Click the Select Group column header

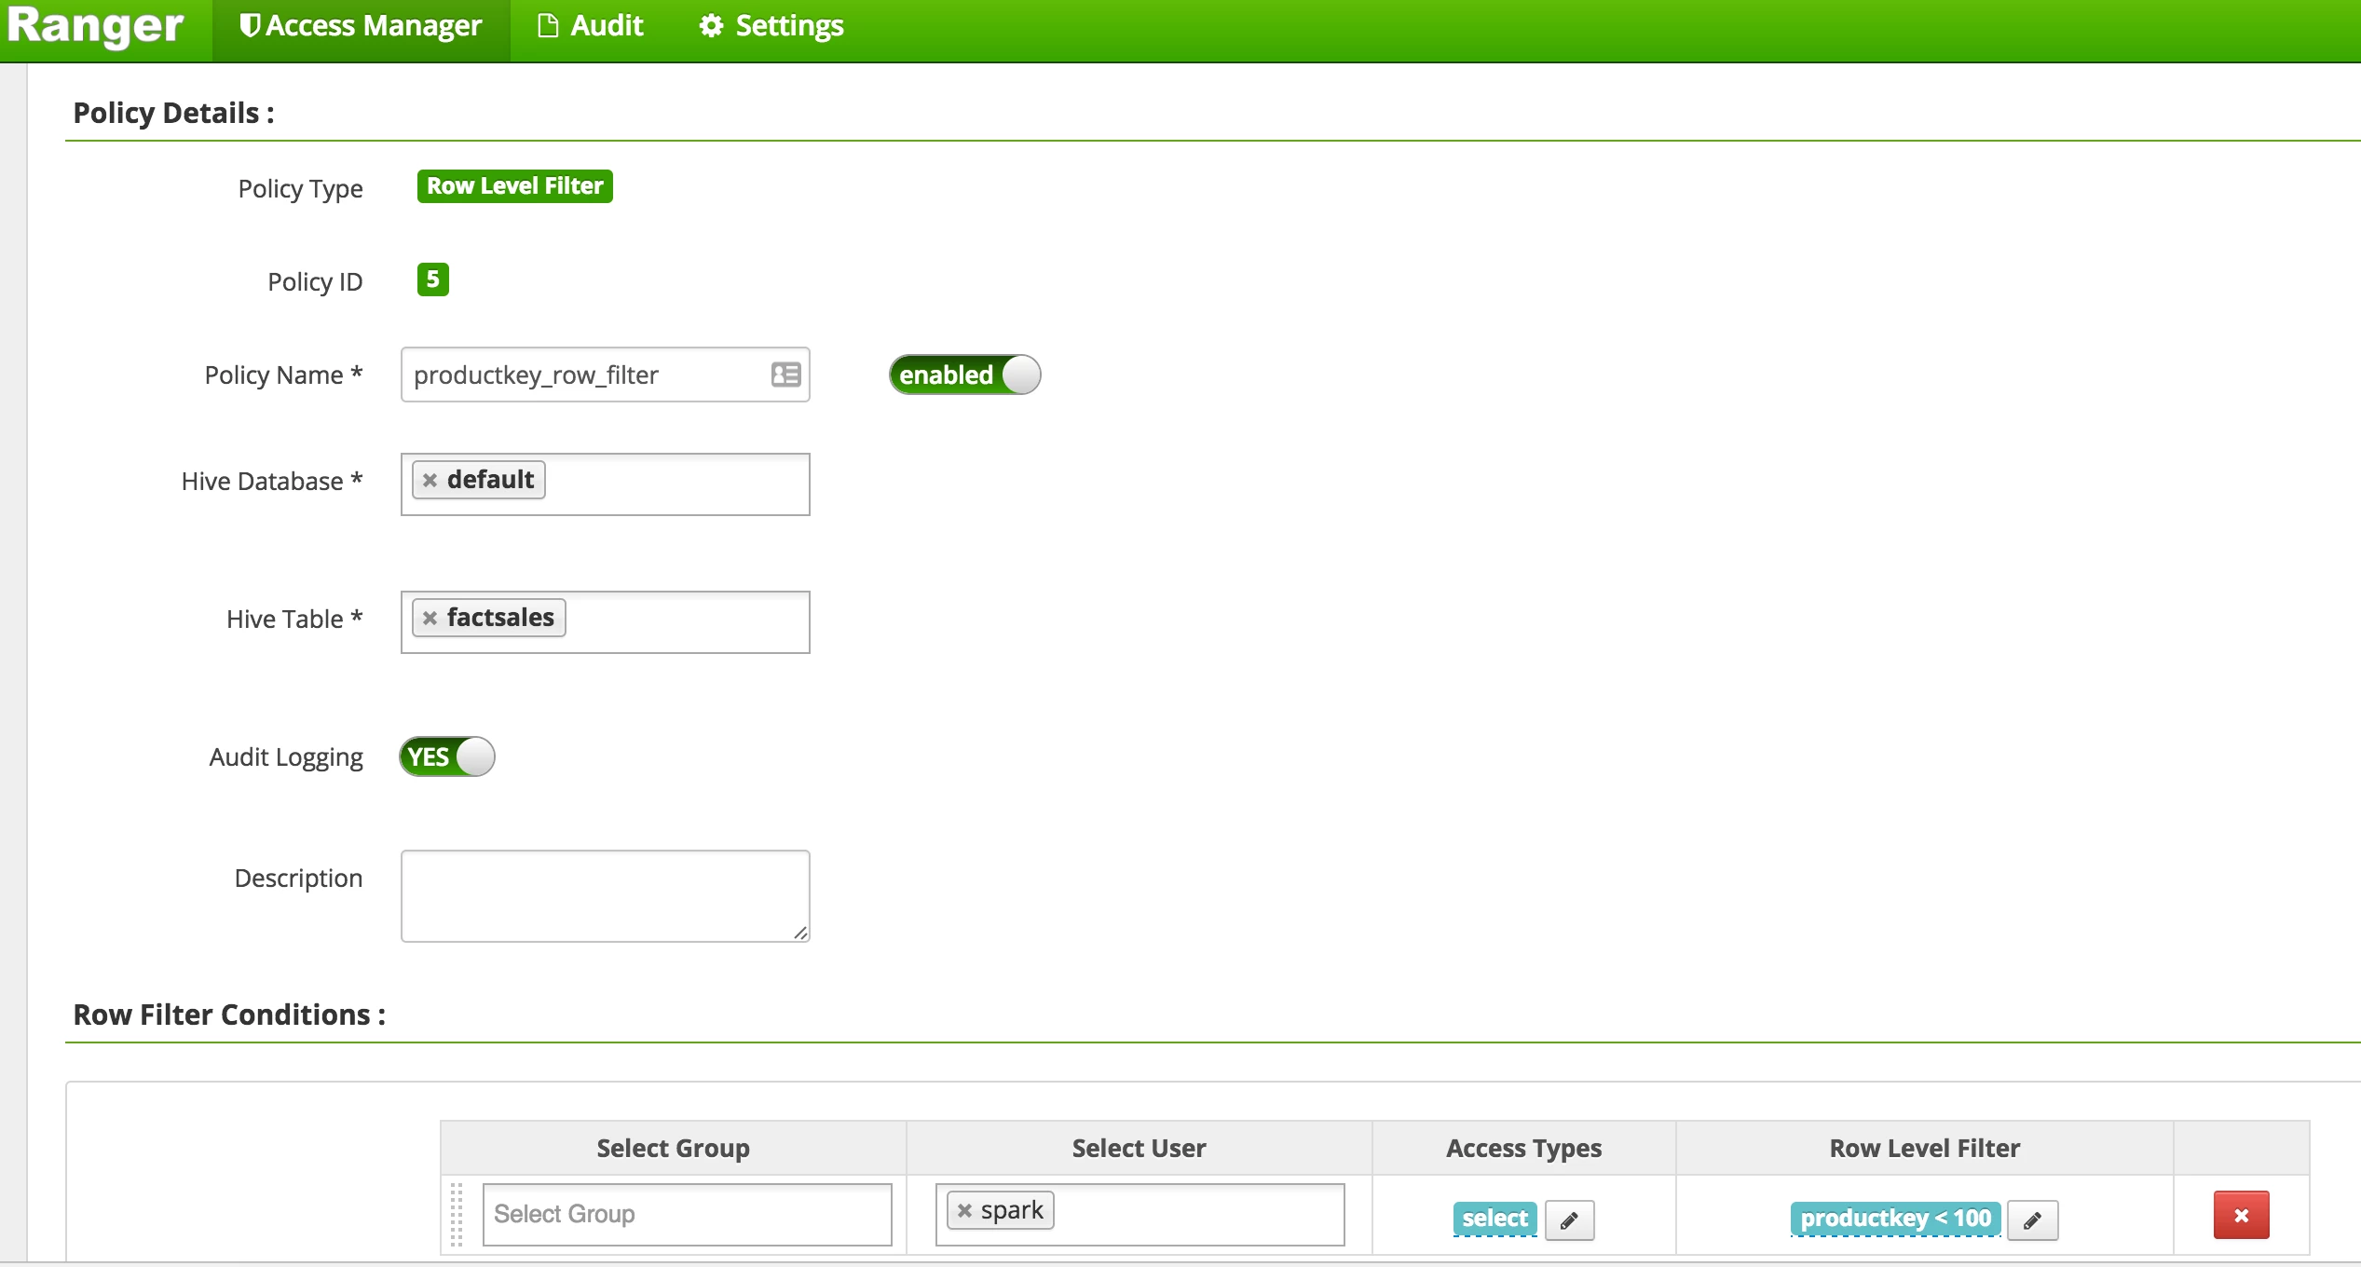click(673, 1148)
